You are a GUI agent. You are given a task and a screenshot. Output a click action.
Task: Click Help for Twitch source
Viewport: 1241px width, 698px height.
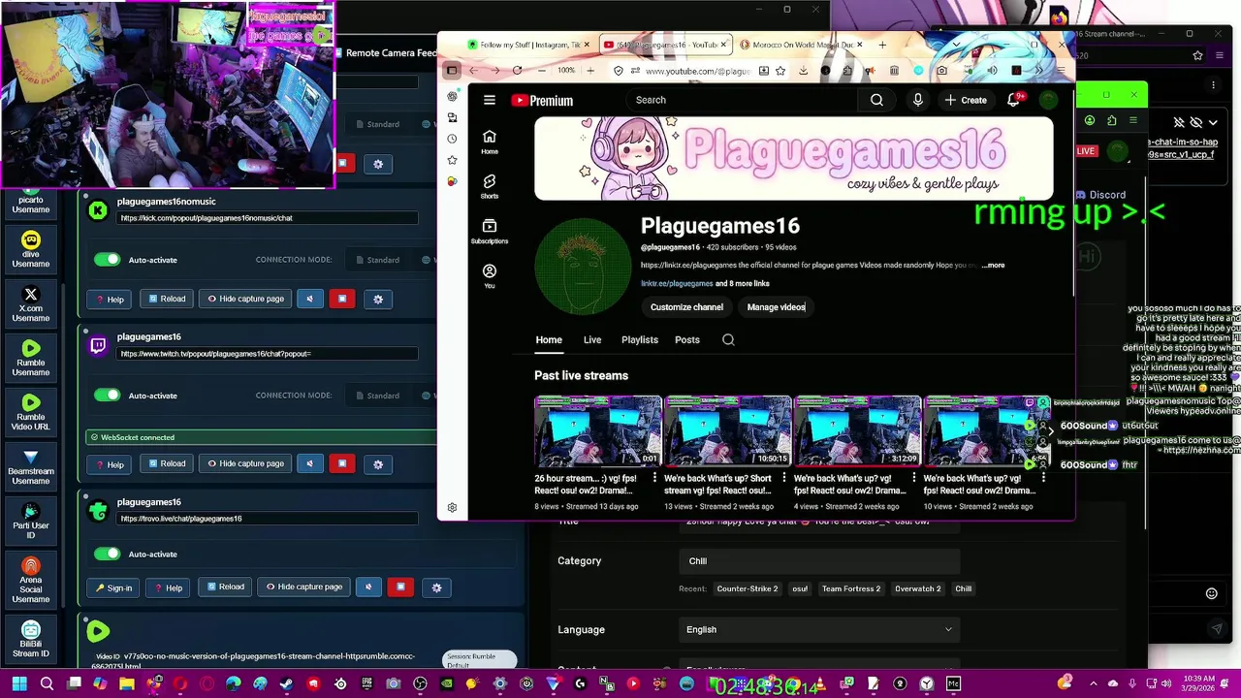click(x=110, y=464)
